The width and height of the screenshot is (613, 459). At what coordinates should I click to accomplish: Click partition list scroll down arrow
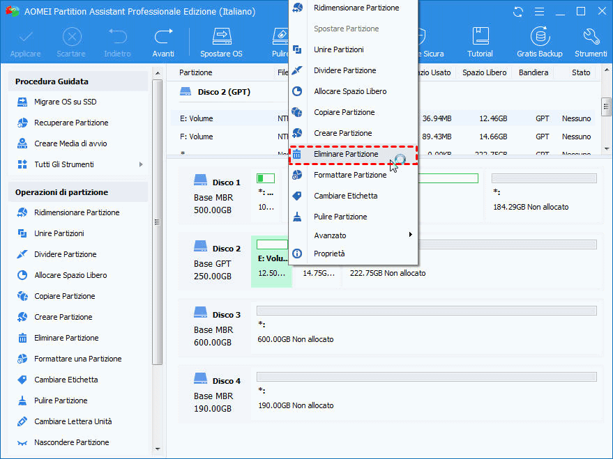(606, 149)
